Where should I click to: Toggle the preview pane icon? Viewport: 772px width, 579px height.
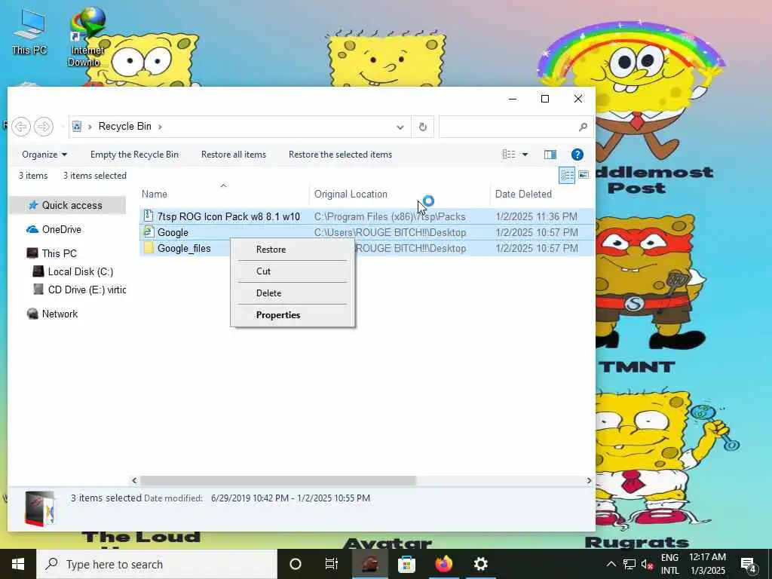pyautogui.click(x=550, y=155)
